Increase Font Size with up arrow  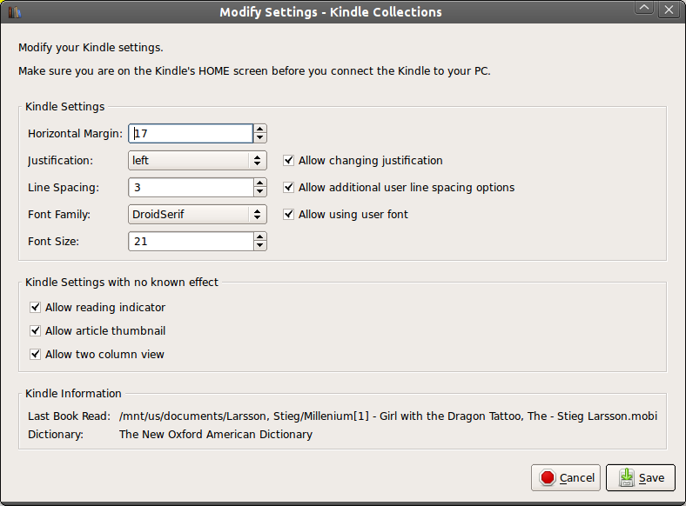point(259,236)
